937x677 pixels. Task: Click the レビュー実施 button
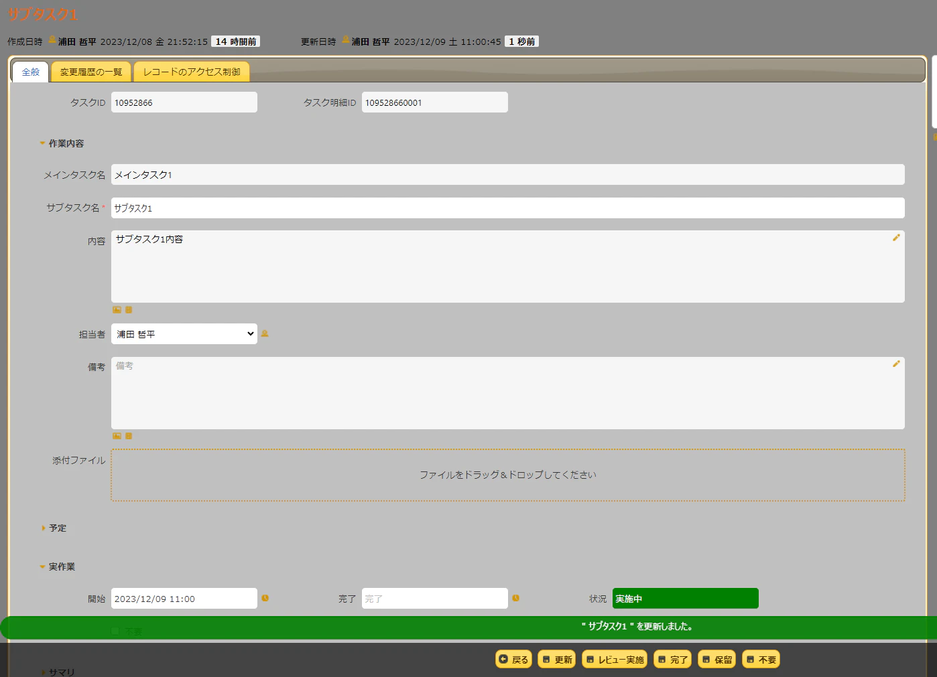(x=615, y=660)
